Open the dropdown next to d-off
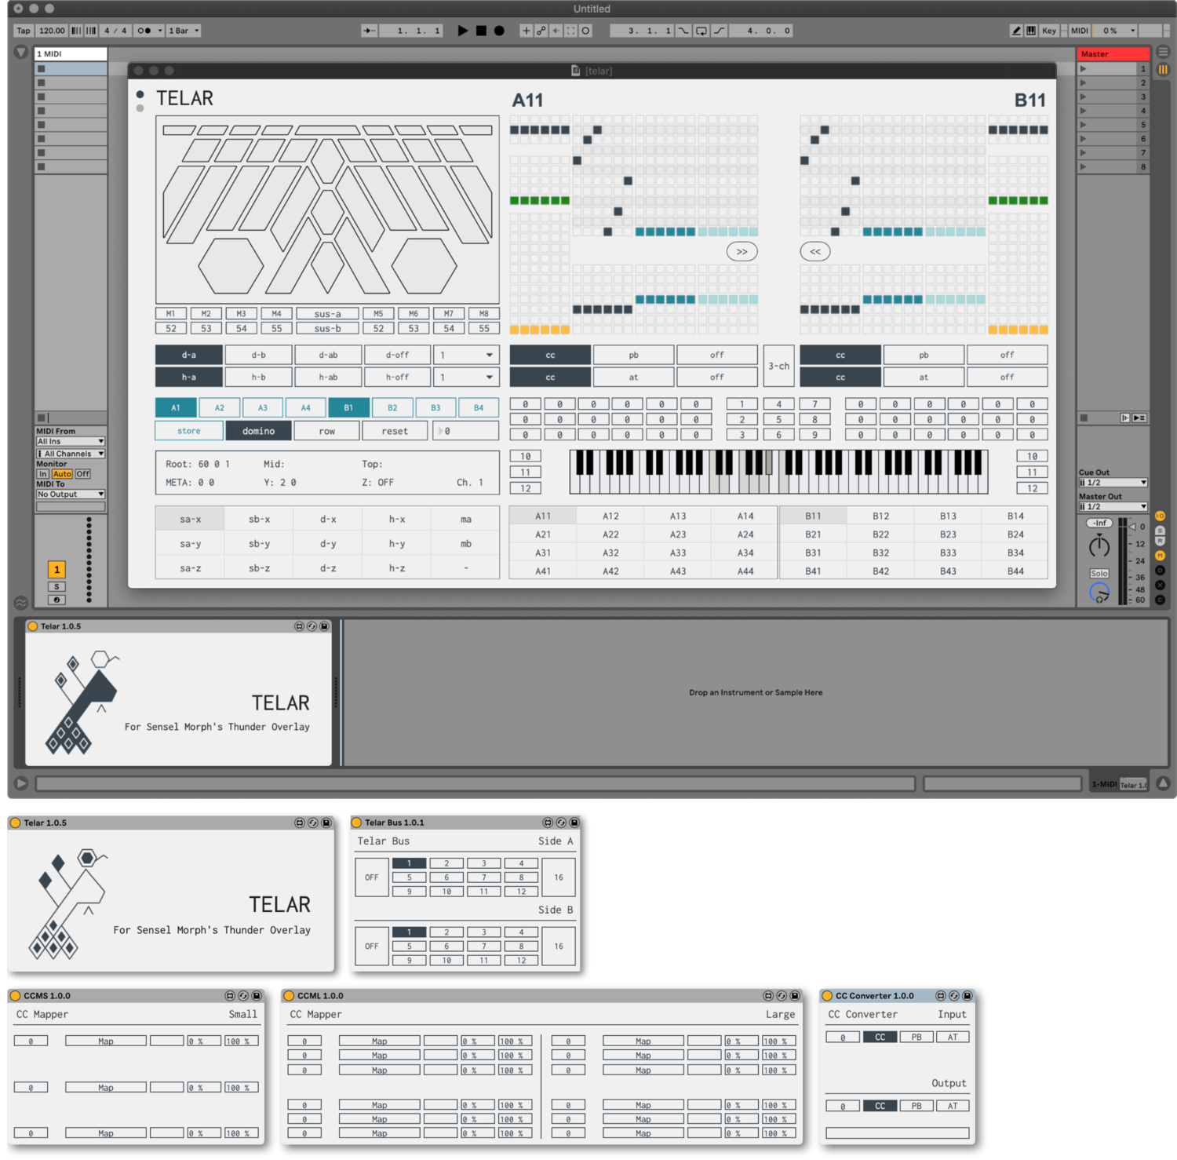The image size is (1177, 1160). [467, 355]
